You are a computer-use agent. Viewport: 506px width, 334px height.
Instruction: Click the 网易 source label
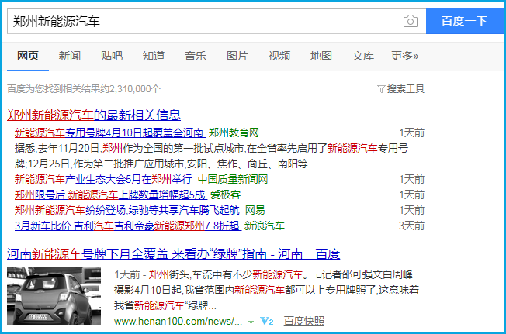point(255,210)
